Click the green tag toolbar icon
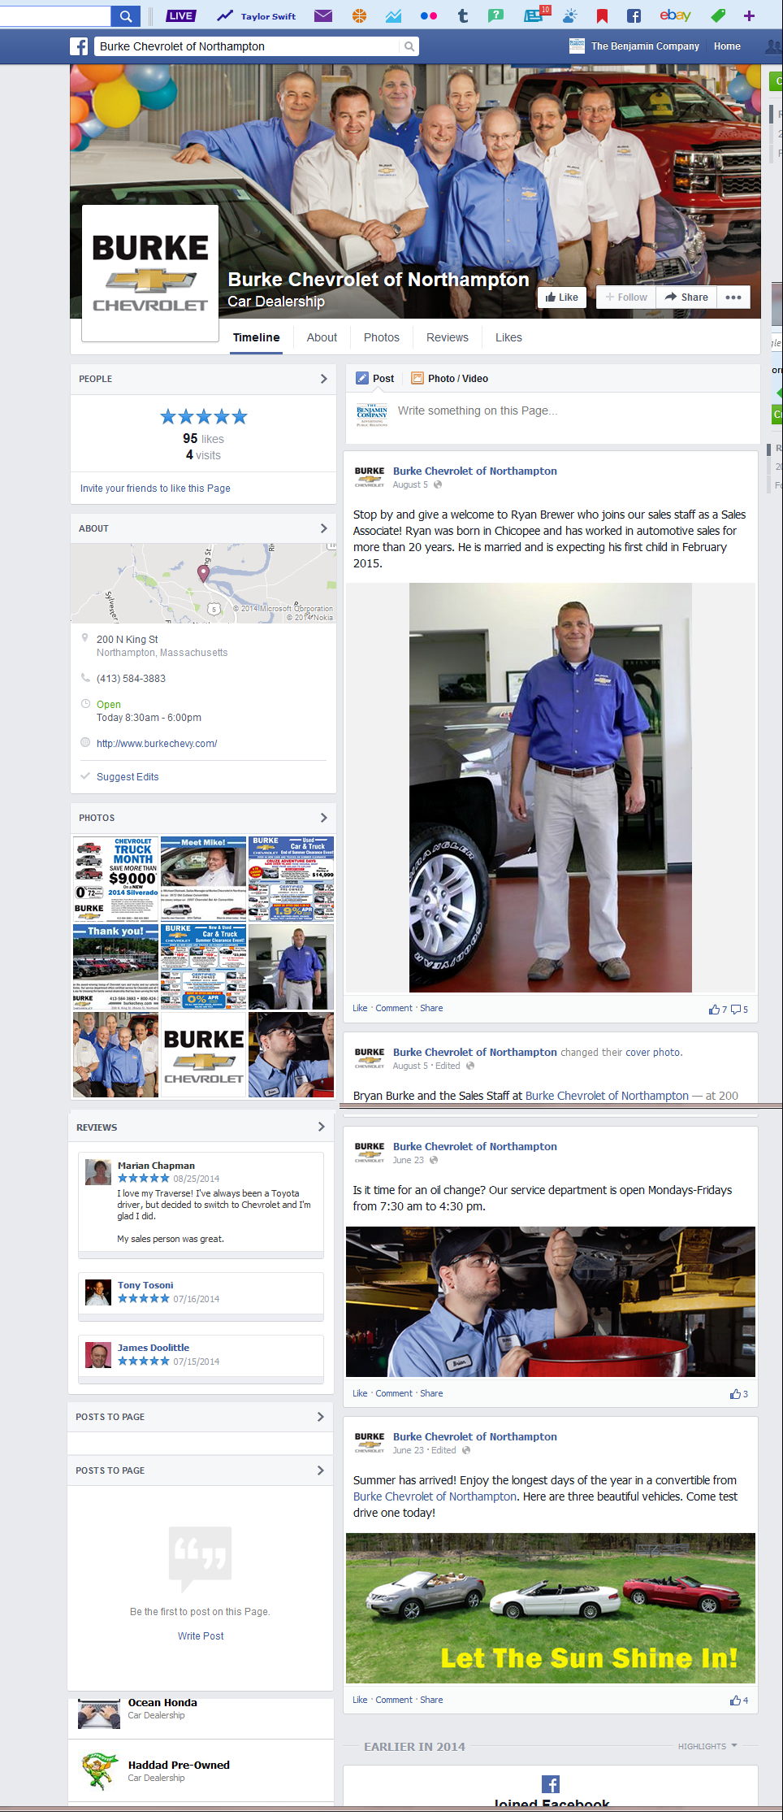This screenshot has height=1820, width=783. 718,15
